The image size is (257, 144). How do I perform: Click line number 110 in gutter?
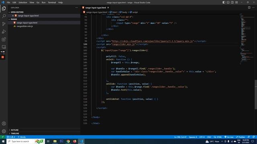(x=85, y=75)
